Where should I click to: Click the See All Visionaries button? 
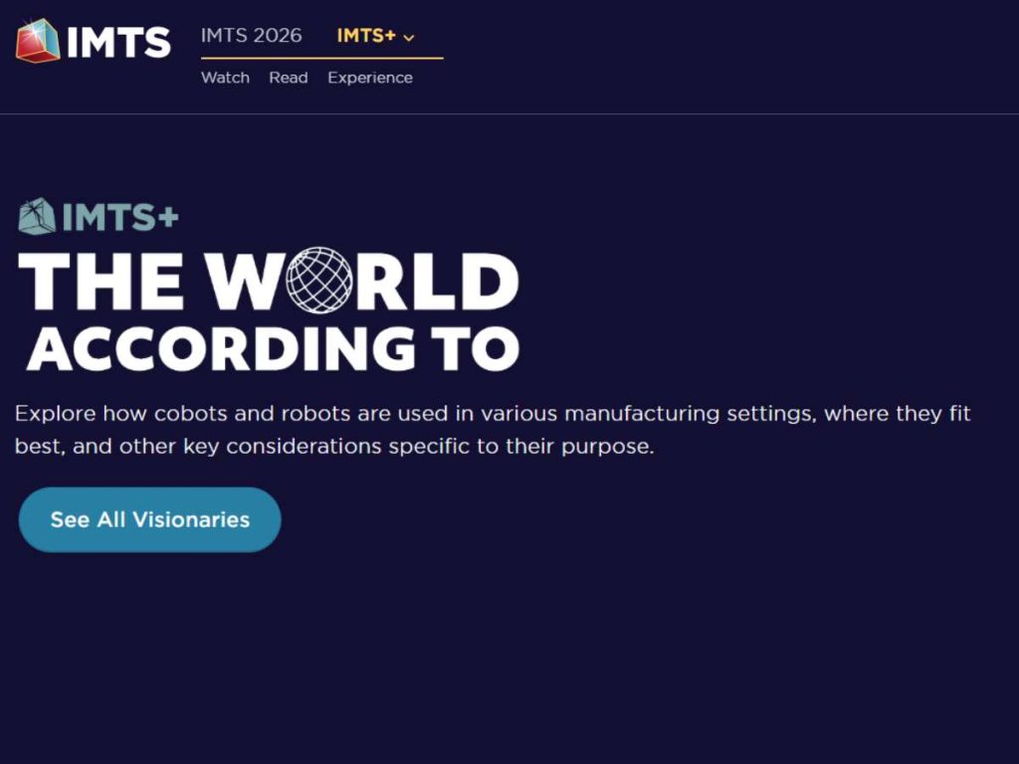point(150,519)
